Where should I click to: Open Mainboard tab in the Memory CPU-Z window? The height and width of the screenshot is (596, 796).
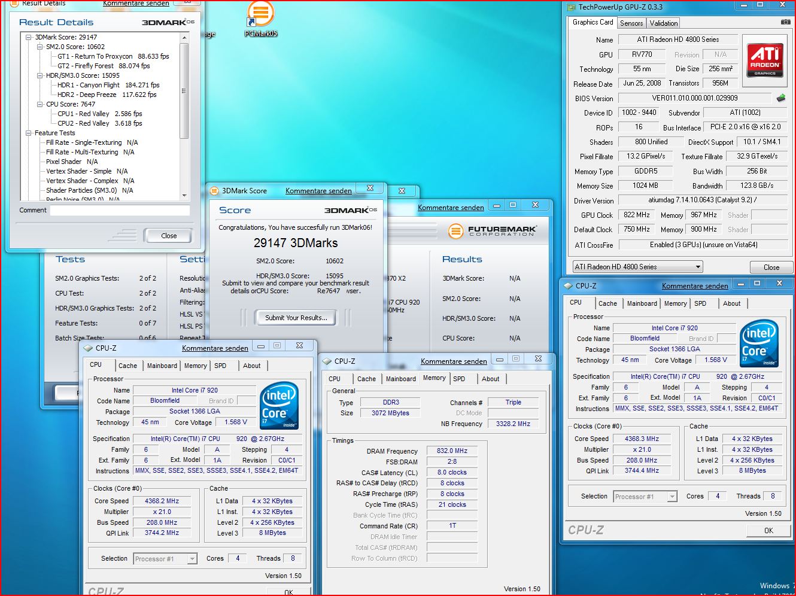pos(401,379)
